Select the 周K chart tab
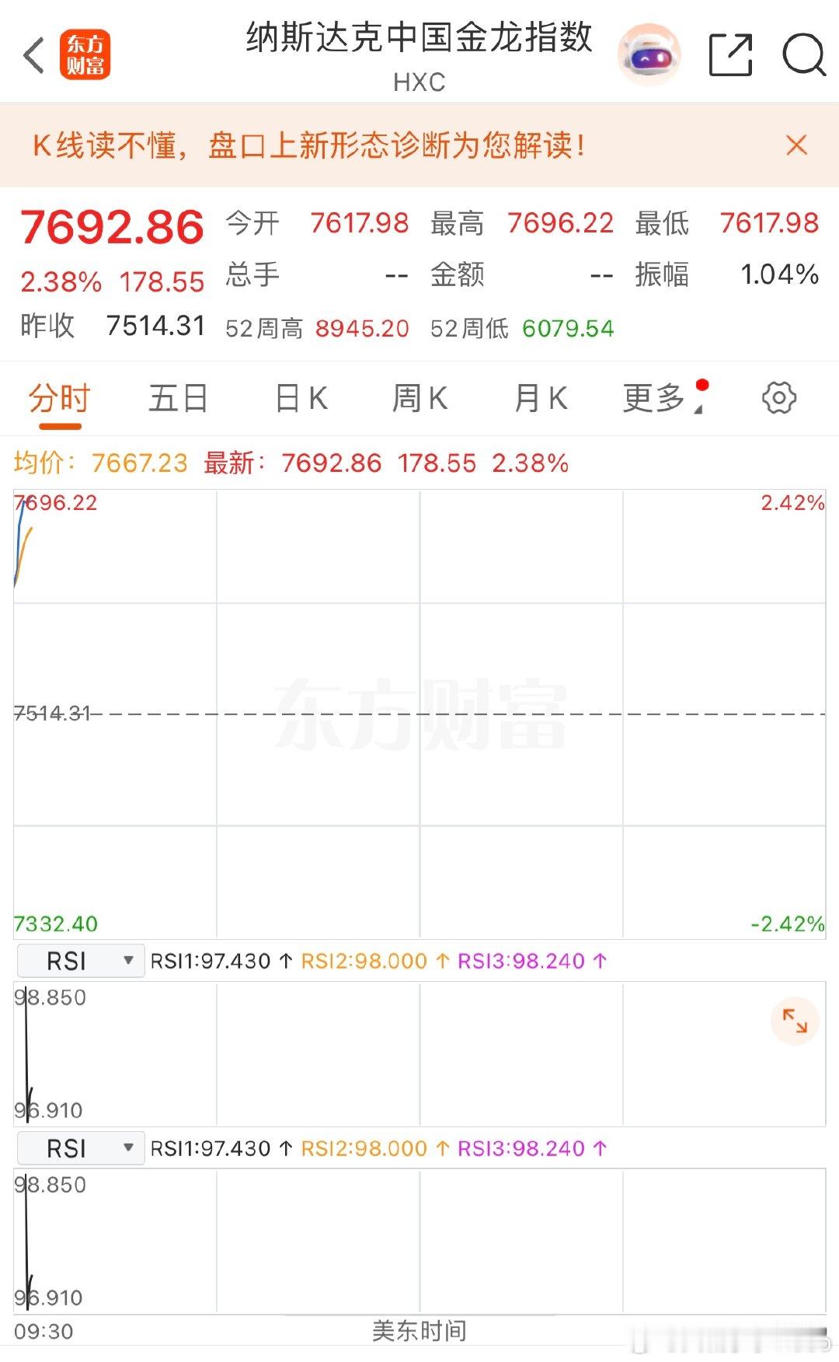 click(420, 399)
